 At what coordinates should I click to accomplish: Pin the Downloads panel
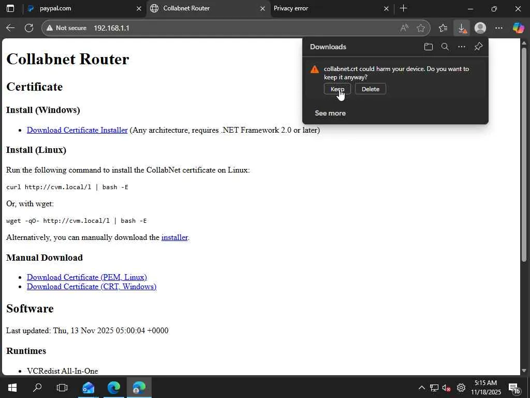pyautogui.click(x=478, y=47)
